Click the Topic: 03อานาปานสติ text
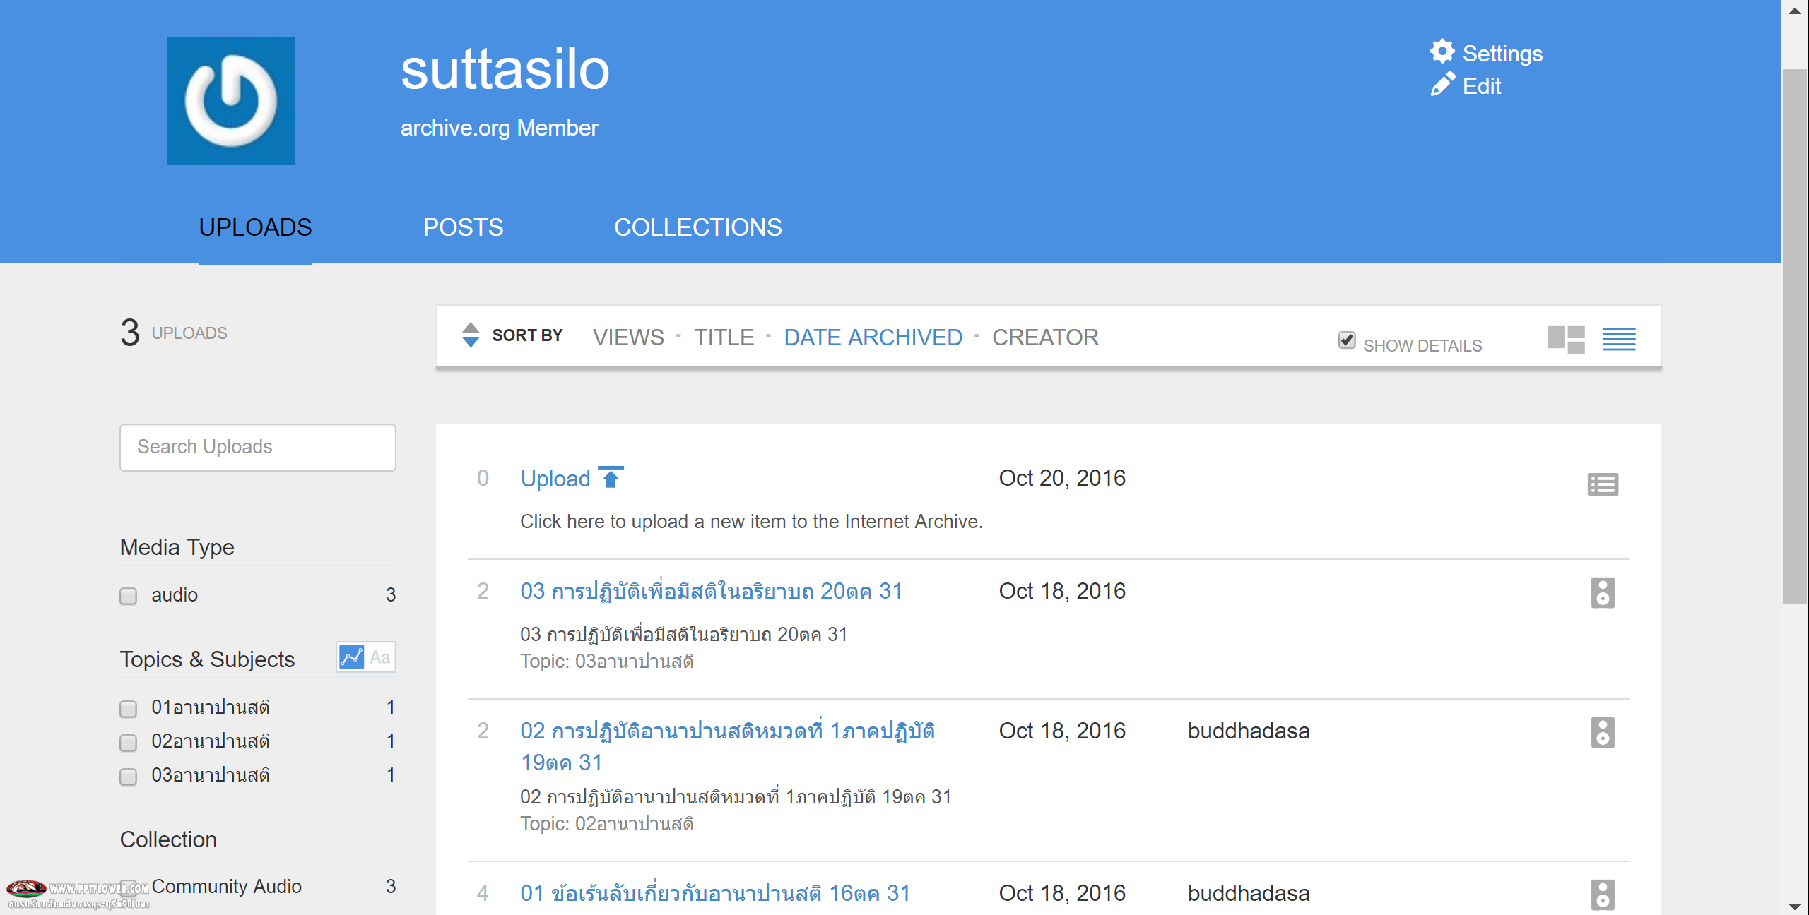Viewport: 1809px width, 915px height. pyautogui.click(x=607, y=662)
